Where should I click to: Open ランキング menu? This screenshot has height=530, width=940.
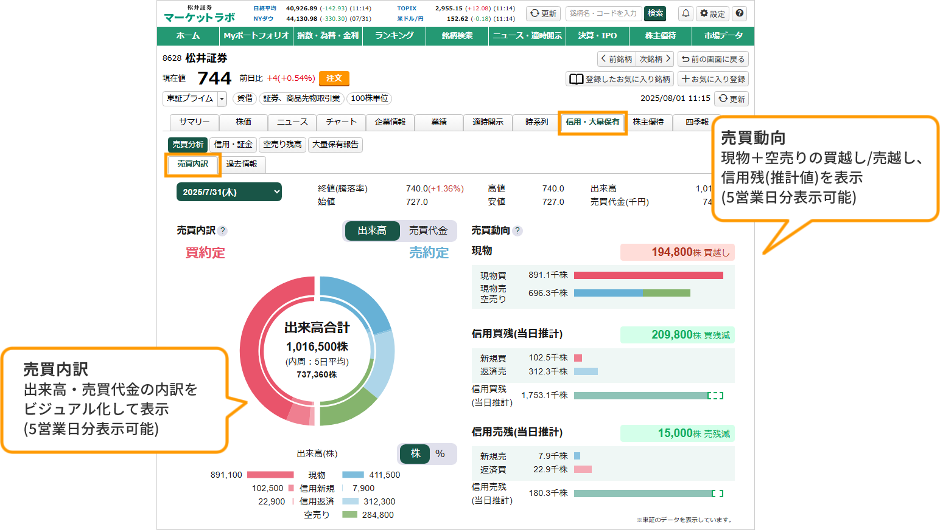pos(395,36)
